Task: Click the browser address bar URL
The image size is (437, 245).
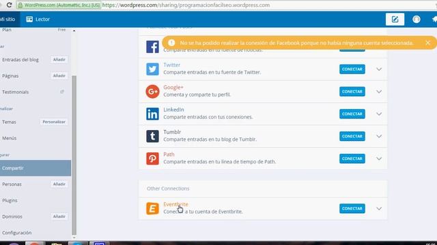Action: coord(186,5)
